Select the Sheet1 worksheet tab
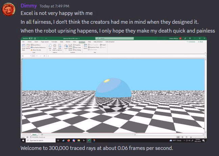The height and width of the screenshot is (156, 219). click(x=35, y=134)
